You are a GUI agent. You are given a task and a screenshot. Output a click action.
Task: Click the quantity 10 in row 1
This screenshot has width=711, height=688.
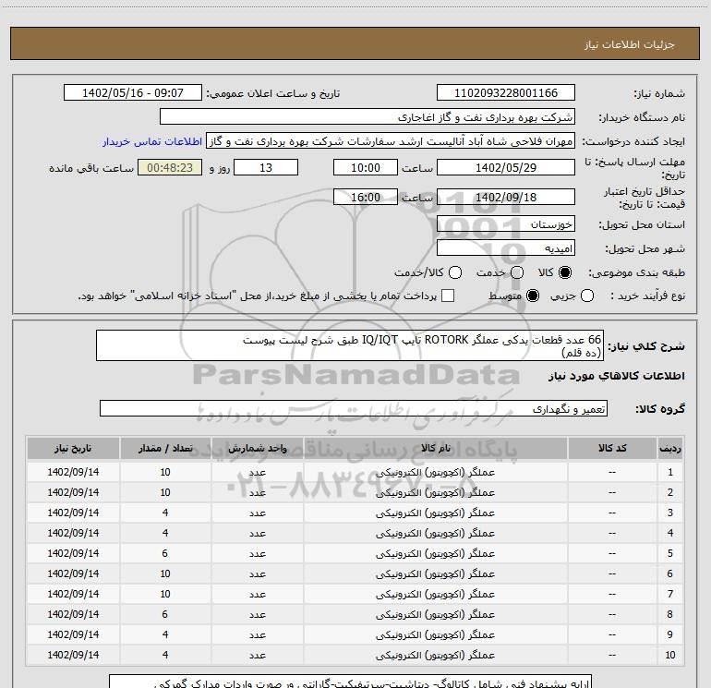(x=165, y=472)
